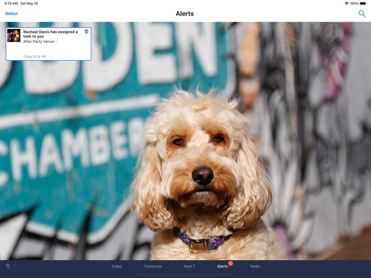Switch to the Today tab

[x=117, y=266]
